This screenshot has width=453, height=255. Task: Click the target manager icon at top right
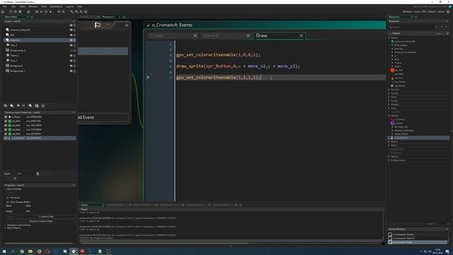tap(448, 12)
